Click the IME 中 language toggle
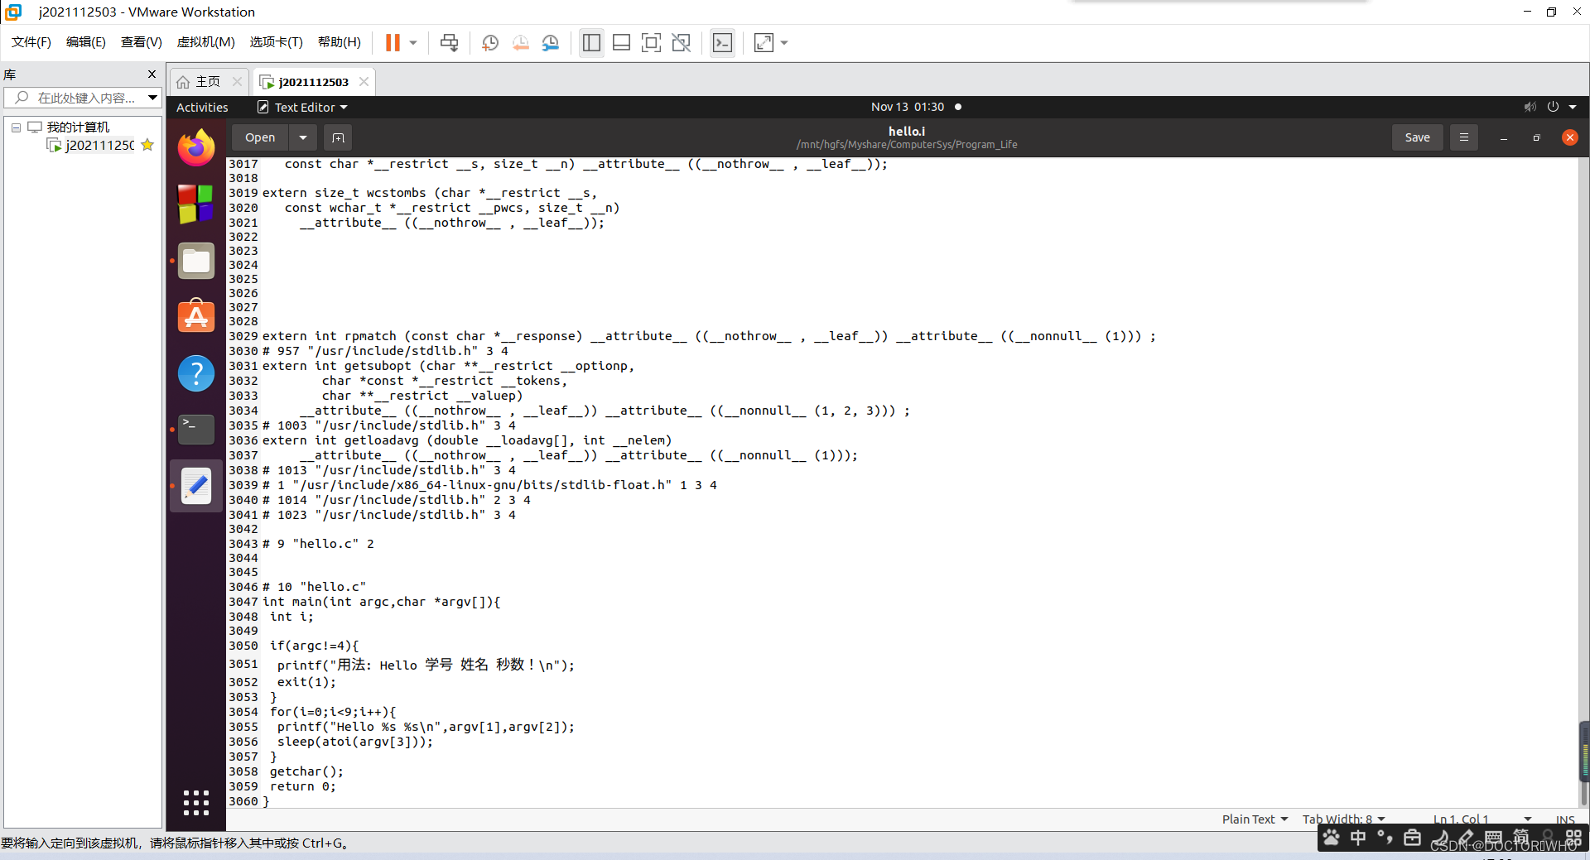1590x860 pixels. point(1358,838)
